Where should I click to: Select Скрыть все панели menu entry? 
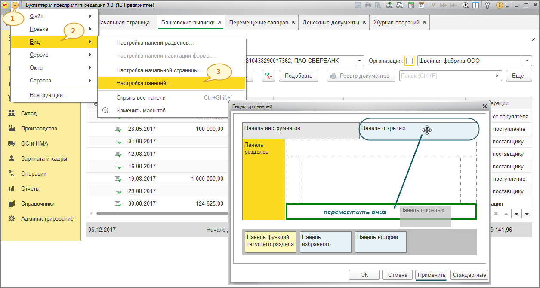[172, 97]
